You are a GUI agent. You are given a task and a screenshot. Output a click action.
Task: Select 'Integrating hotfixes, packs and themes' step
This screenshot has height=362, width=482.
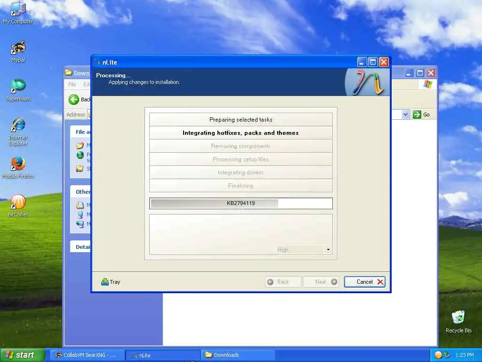[x=241, y=132]
